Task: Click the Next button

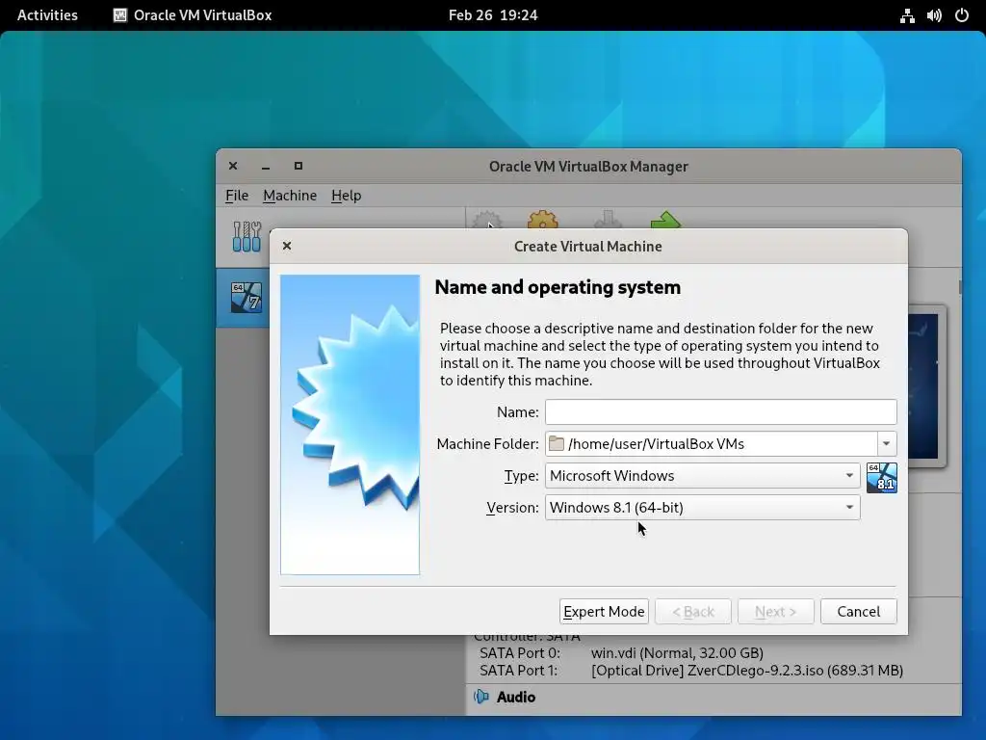Action: click(x=775, y=611)
